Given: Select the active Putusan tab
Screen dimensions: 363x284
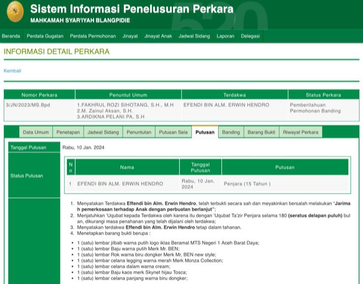Looking at the screenshot, I should point(205,132).
